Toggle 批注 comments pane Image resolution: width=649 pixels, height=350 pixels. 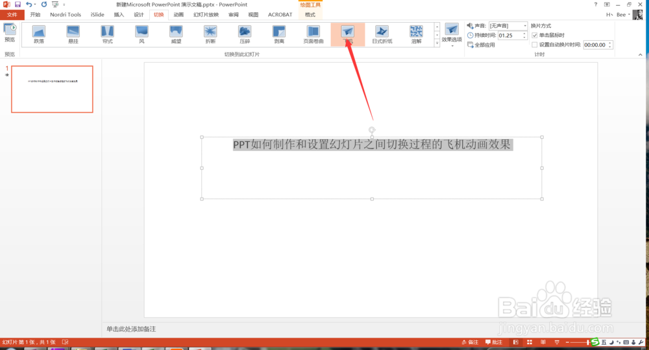494,342
